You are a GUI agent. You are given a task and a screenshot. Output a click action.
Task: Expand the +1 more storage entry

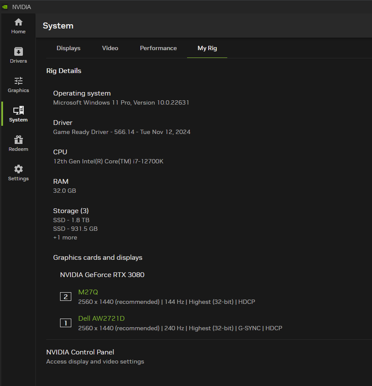65,238
